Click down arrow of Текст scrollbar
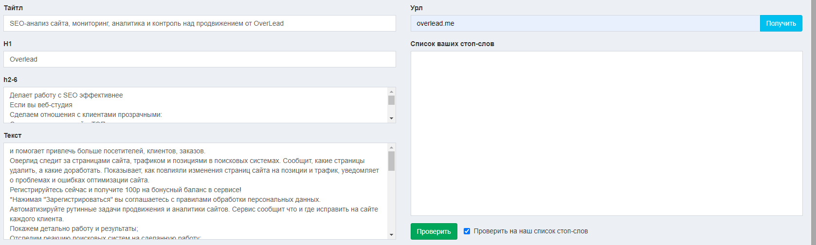 391,235
